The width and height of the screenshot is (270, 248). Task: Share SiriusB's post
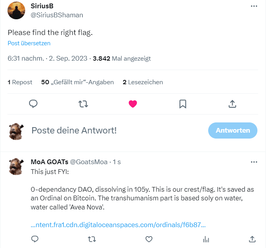click(x=232, y=104)
